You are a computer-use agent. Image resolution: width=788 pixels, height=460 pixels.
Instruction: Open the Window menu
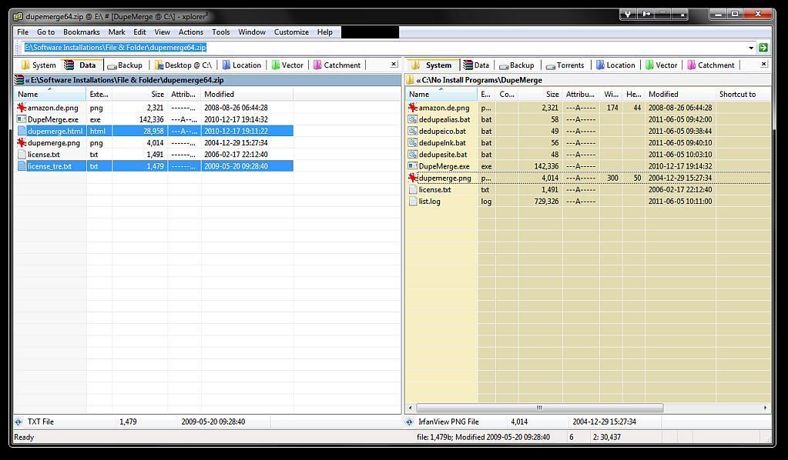tap(252, 32)
